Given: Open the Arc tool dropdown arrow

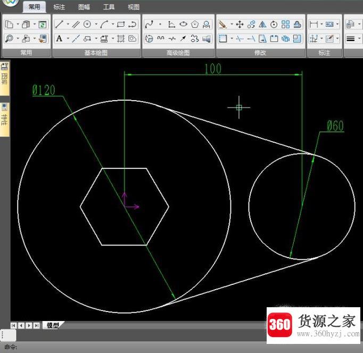Looking at the screenshot, I should click(x=113, y=24).
